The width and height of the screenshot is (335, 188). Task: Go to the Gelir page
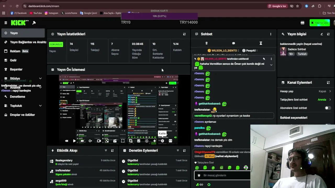[x=23, y=60]
